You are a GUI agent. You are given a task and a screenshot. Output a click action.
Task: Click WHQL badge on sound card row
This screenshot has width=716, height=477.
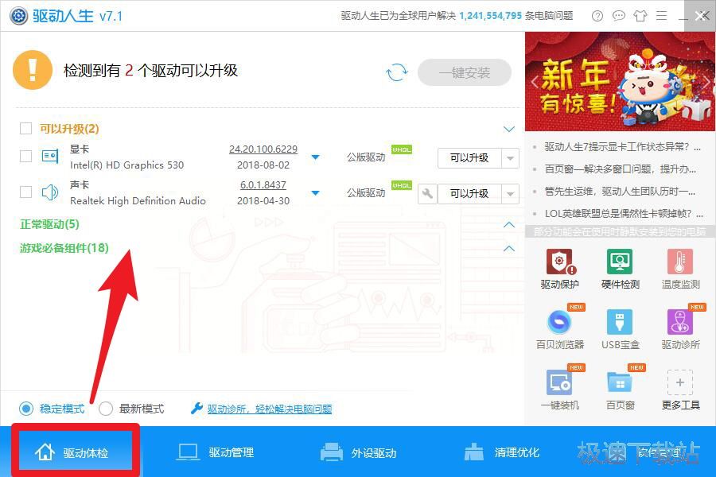point(402,185)
